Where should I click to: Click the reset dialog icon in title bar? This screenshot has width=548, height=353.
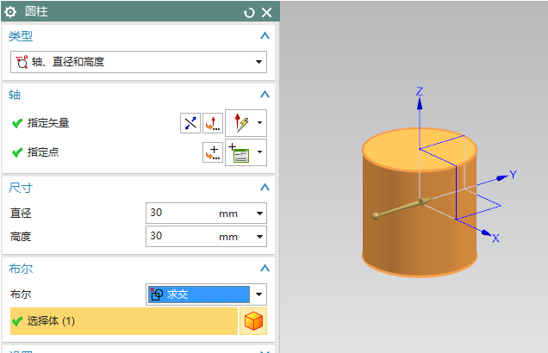249,12
